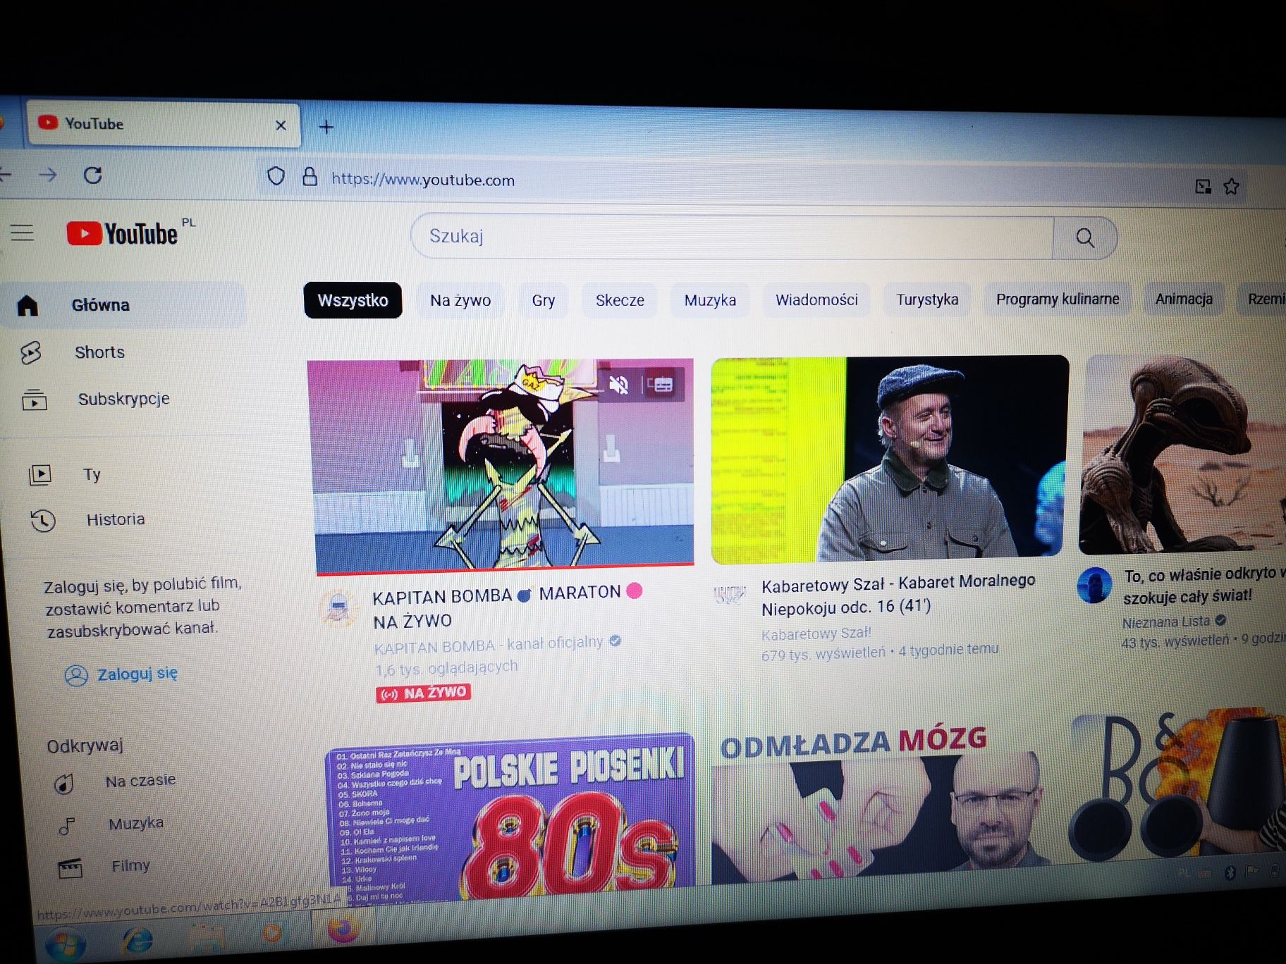Click the search magnifier button
The height and width of the screenshot is (964, 1286).
tap(1084, 238)
